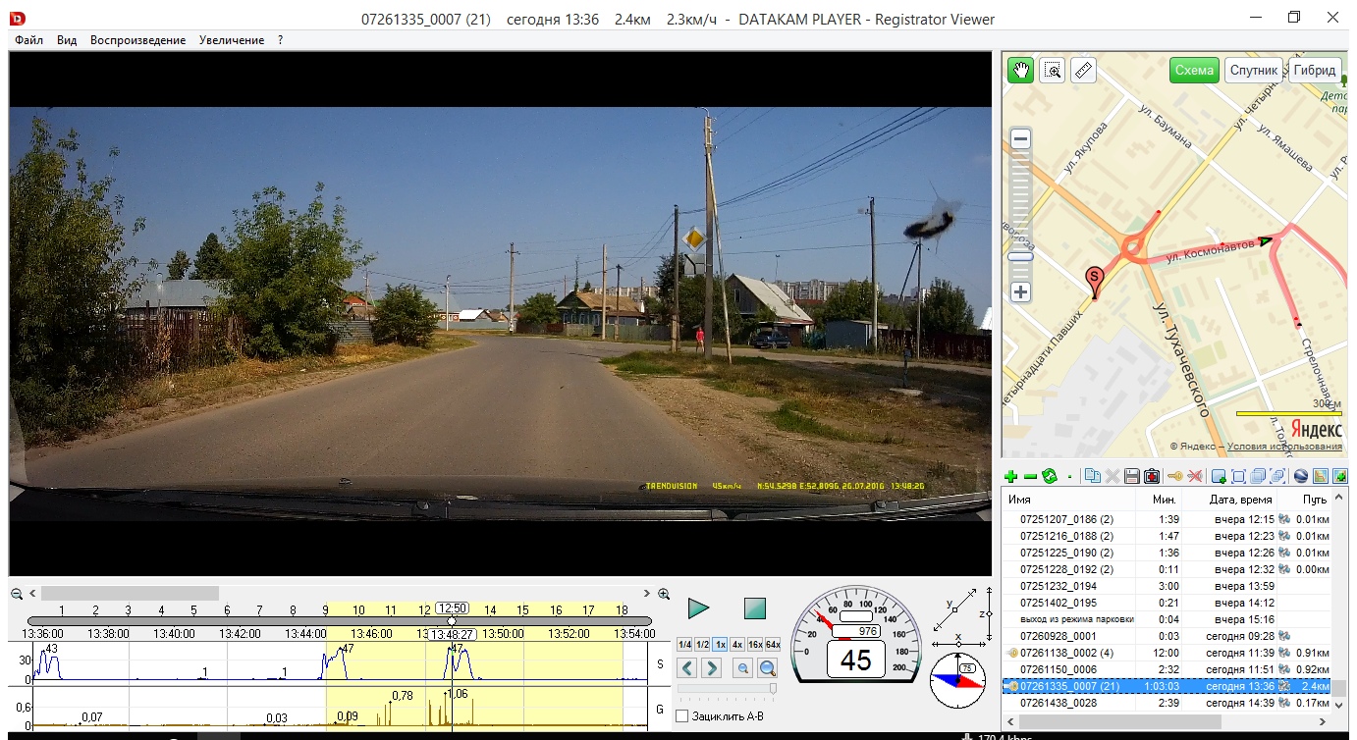The width and height of the screenshot is (1357, 740).
Task: Switch map to Спутник view
Action: tap(1254, 71)
